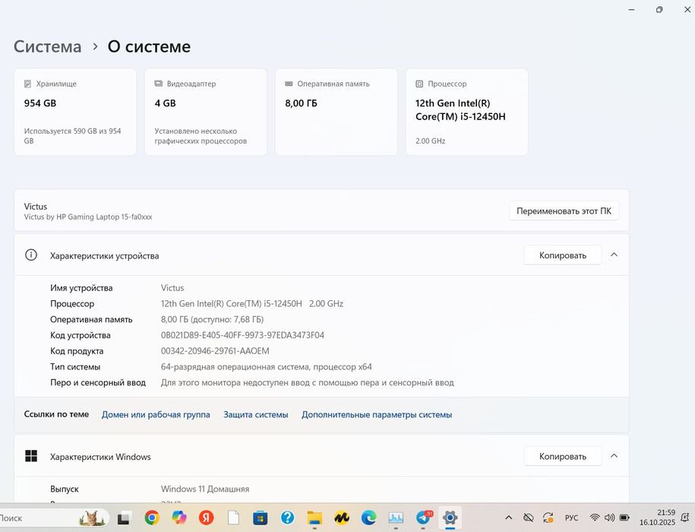Viewport: 695px width, 532px height.
Task: Click the taskbar search box Поиск
Action: click(54, 518)
